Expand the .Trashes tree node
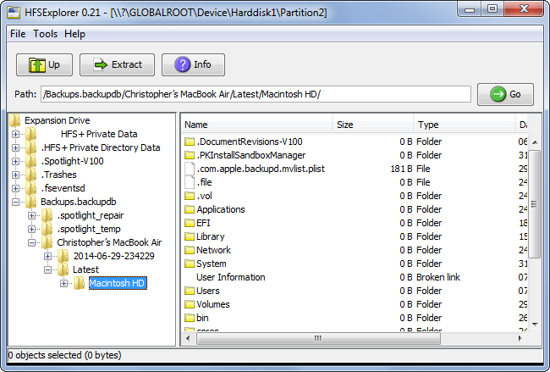Viewport: 550px width, 372px height. tap(15, 175)
